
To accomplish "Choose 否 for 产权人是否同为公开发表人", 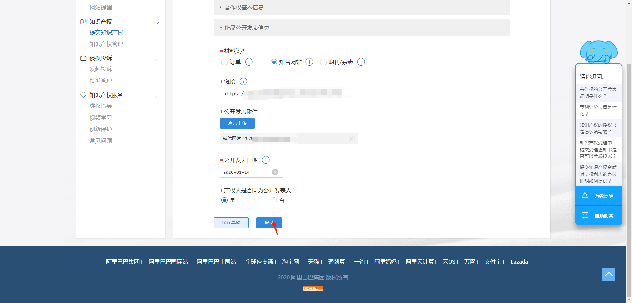I will (274, 200).
